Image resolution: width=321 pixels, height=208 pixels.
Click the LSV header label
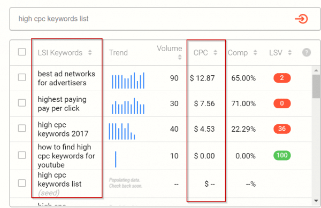(x=276, y=53)
